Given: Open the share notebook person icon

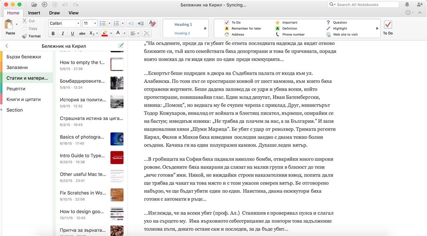Looking at the screenshot, I should pos(419,5).
